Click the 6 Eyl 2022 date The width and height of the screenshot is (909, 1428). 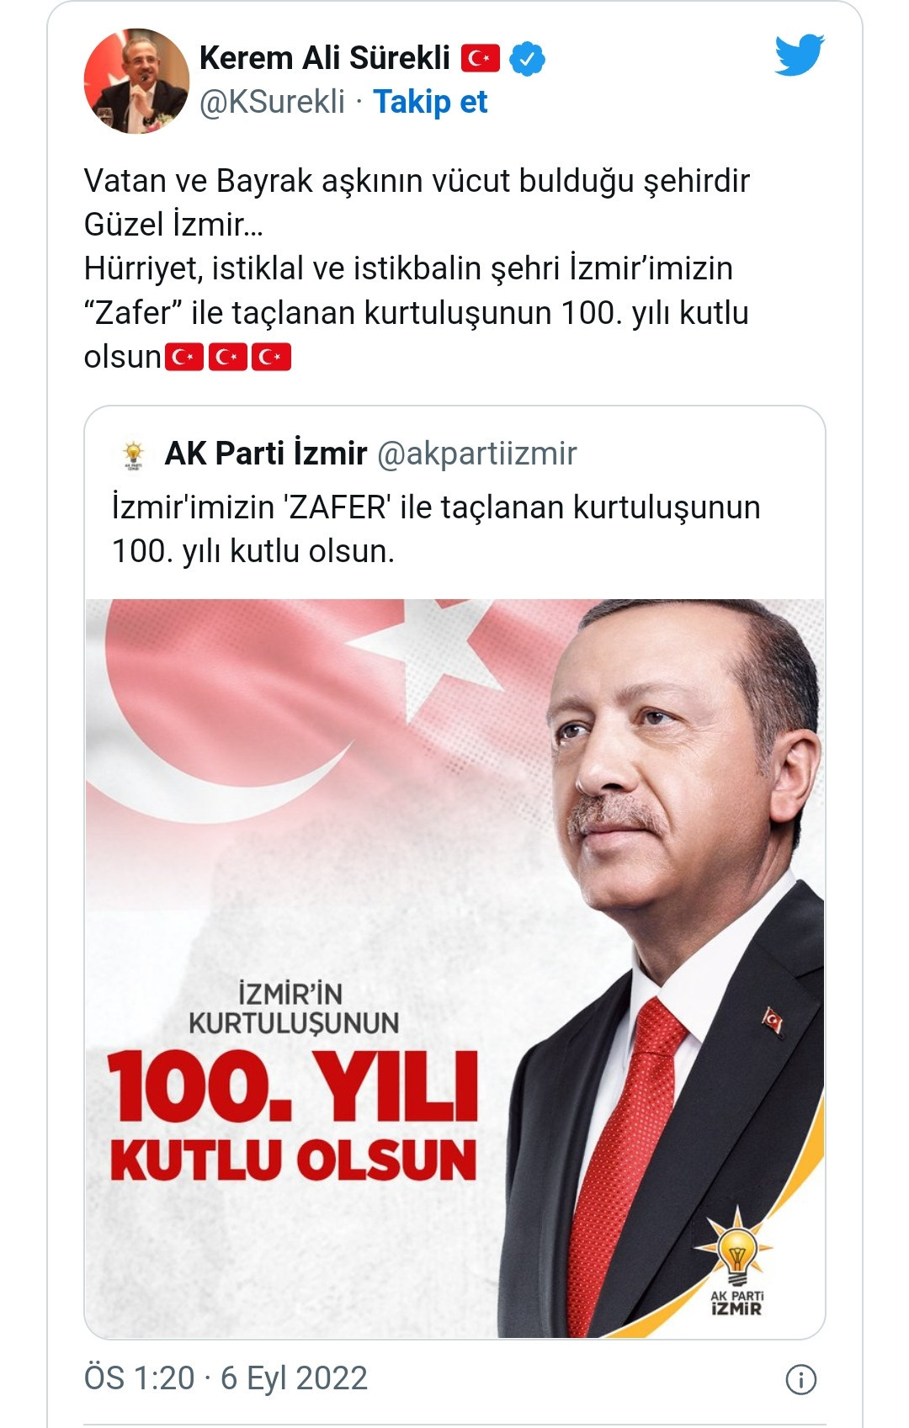pos(294,1378)
